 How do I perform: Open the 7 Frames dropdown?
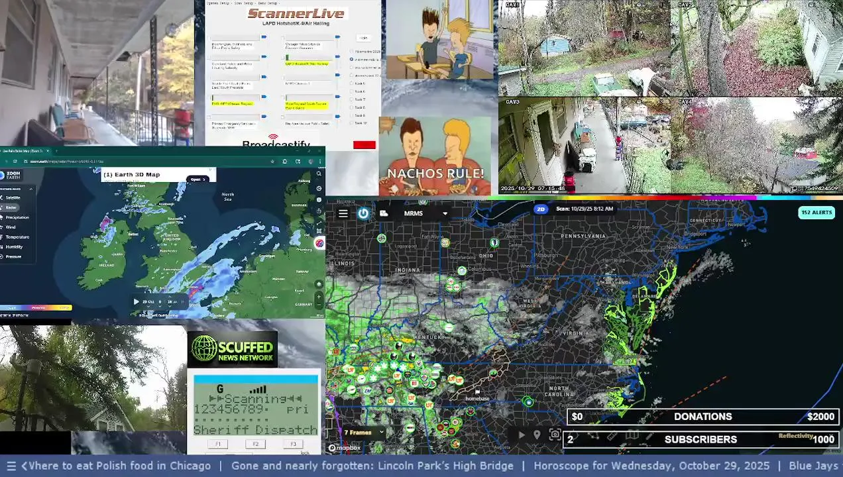[x=363, y=433]
